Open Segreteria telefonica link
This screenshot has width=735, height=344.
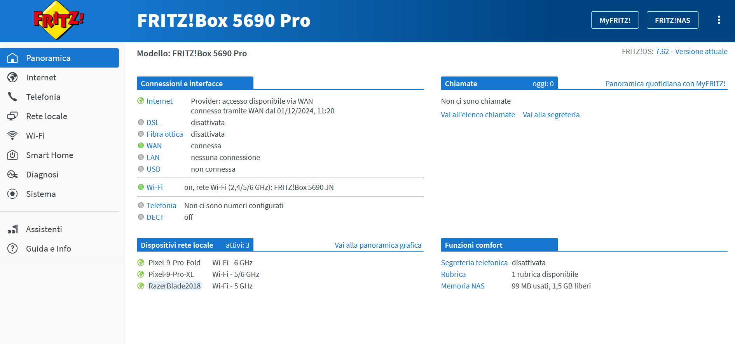(474, 262)
